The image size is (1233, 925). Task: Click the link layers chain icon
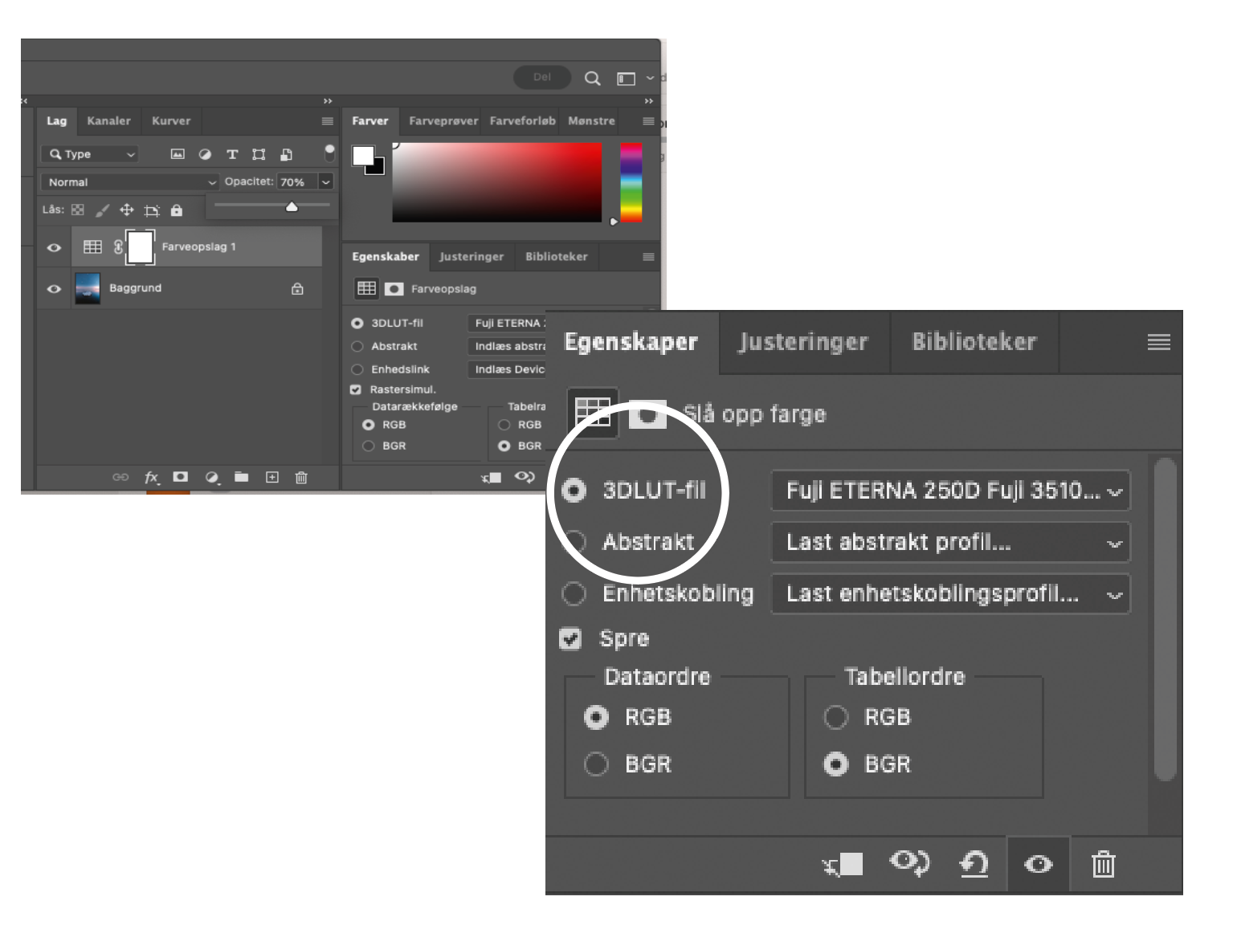[x=120, y=477]
